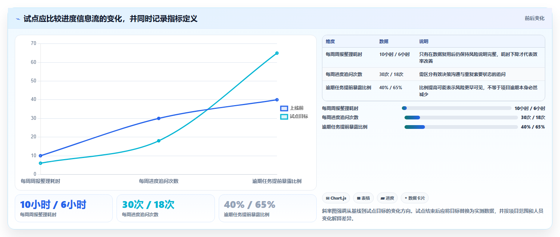Click the progress list value 30次 / 18次

(533, 118)
